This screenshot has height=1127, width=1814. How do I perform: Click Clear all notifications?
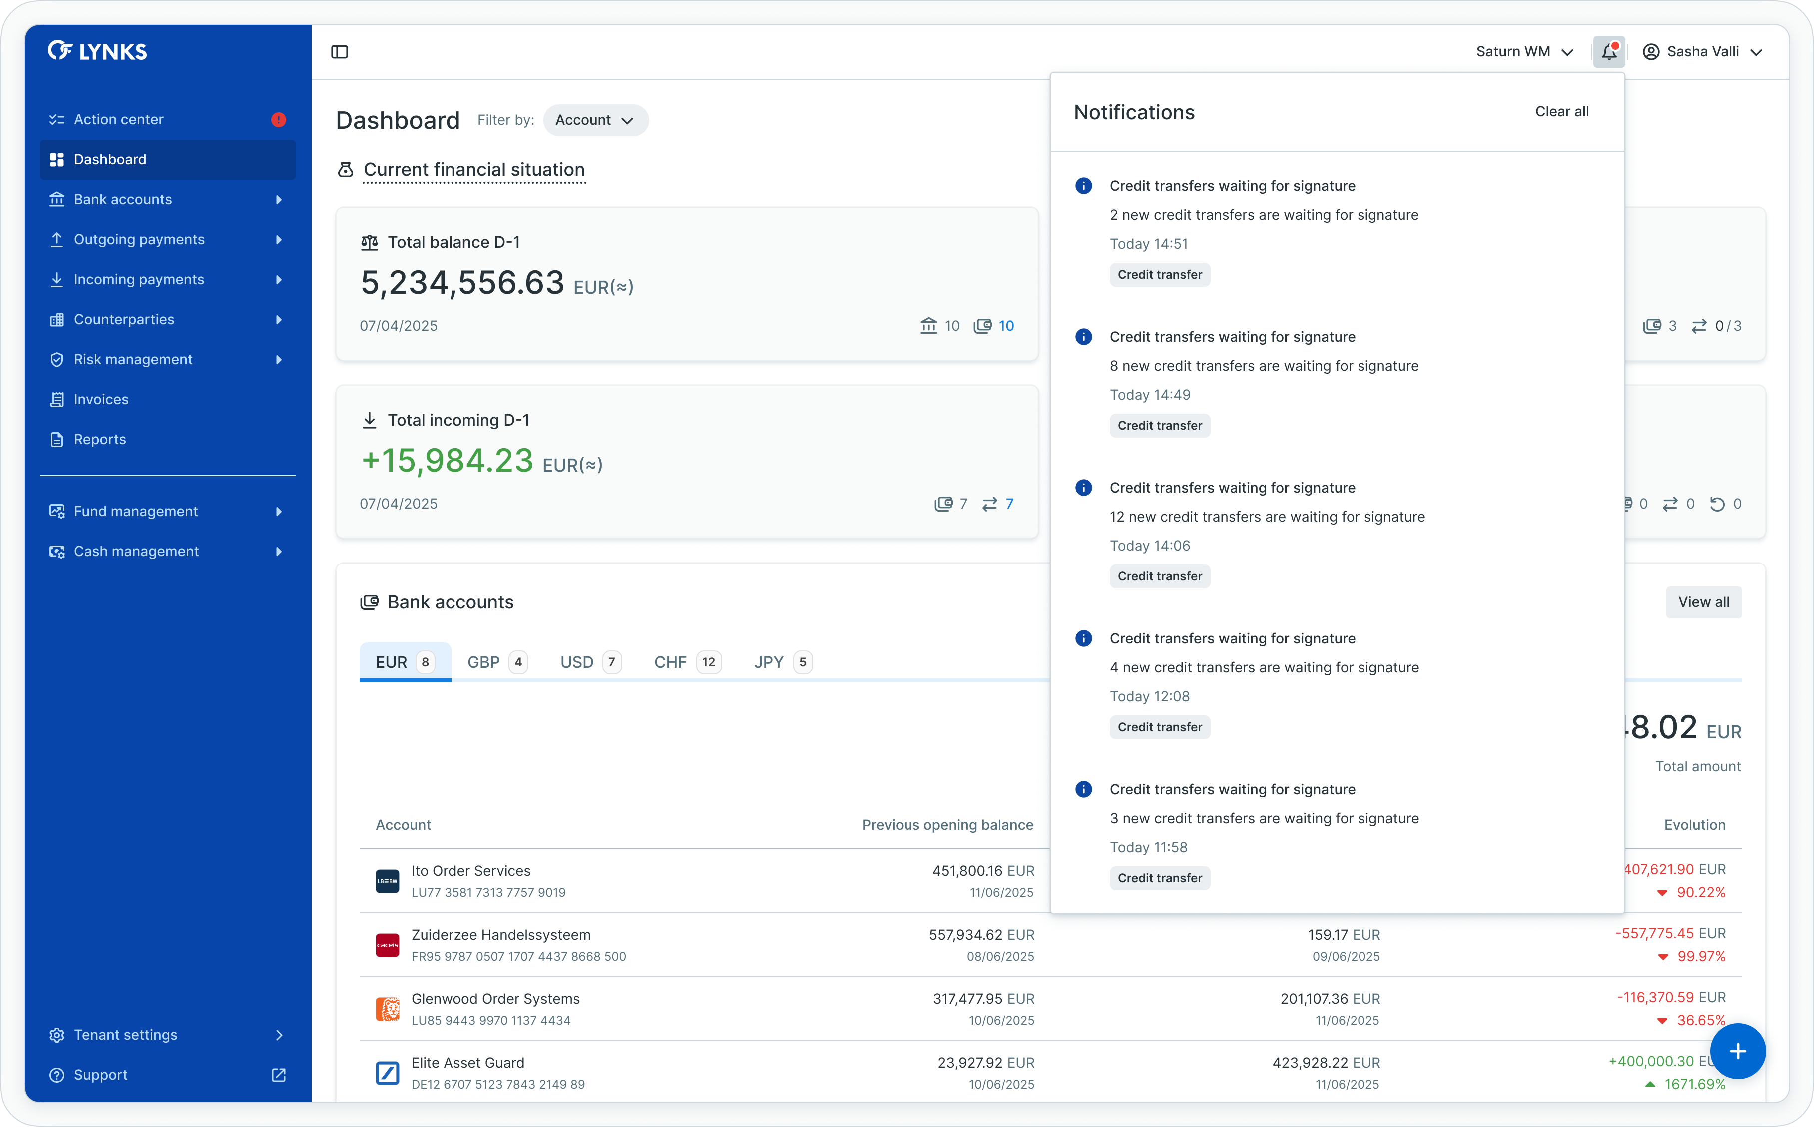pos(1561,112)
